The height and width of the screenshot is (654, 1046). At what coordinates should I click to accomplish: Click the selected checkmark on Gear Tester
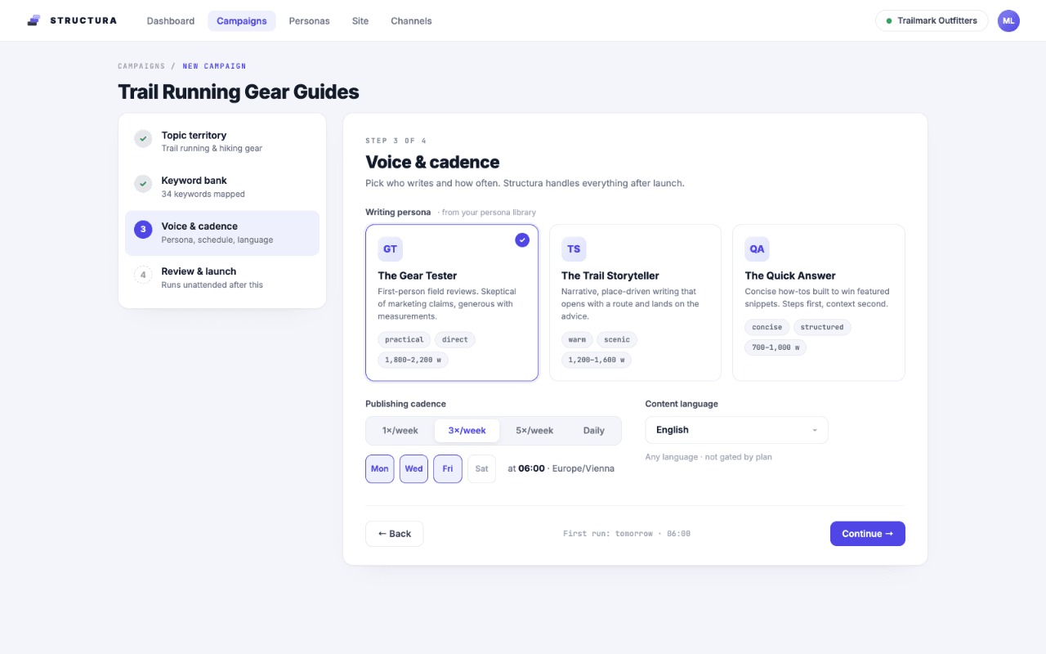click(522, 240)
